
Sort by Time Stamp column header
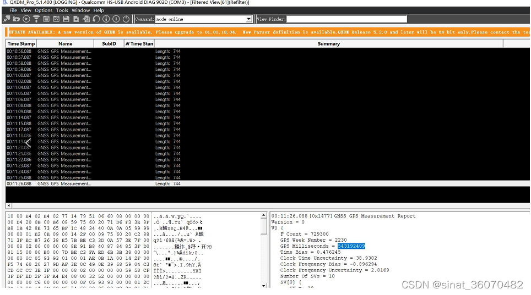pyautogui.click(x=21, y=43)
